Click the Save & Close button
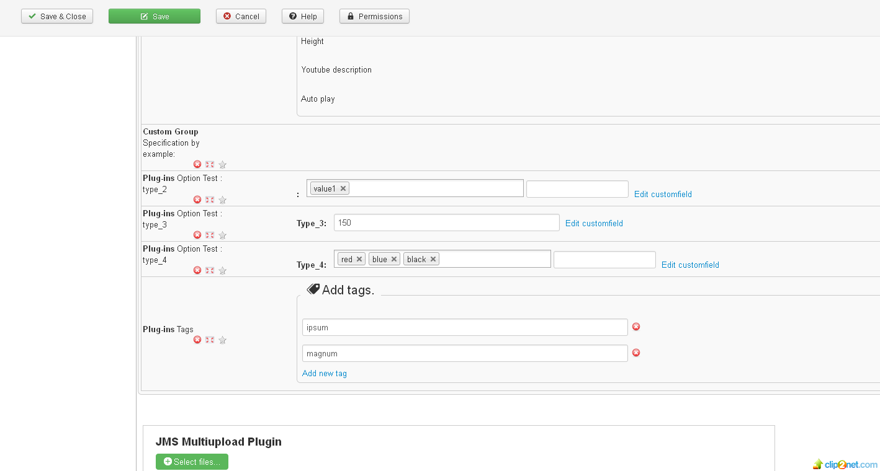This screenshot has width=880, height=471. [x=57, y=16]
